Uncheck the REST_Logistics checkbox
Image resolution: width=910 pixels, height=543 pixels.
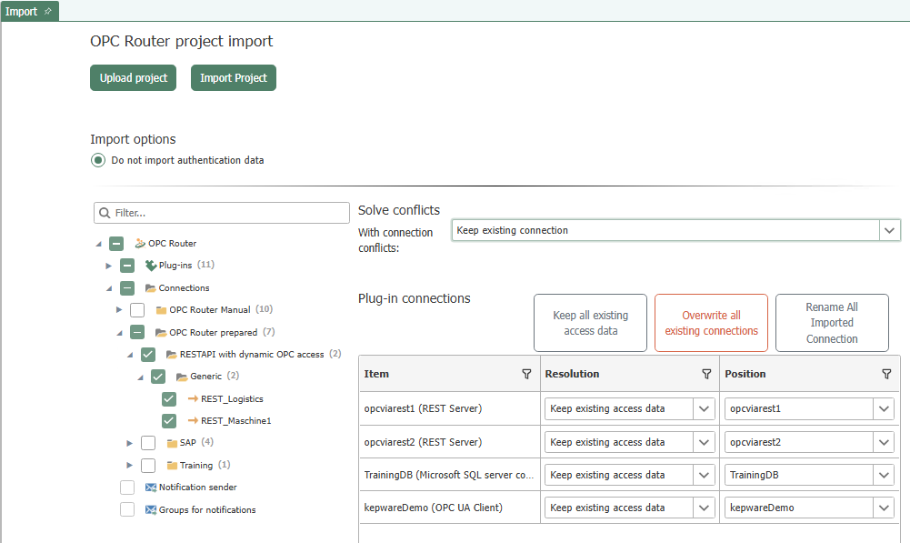coord(169,399)
